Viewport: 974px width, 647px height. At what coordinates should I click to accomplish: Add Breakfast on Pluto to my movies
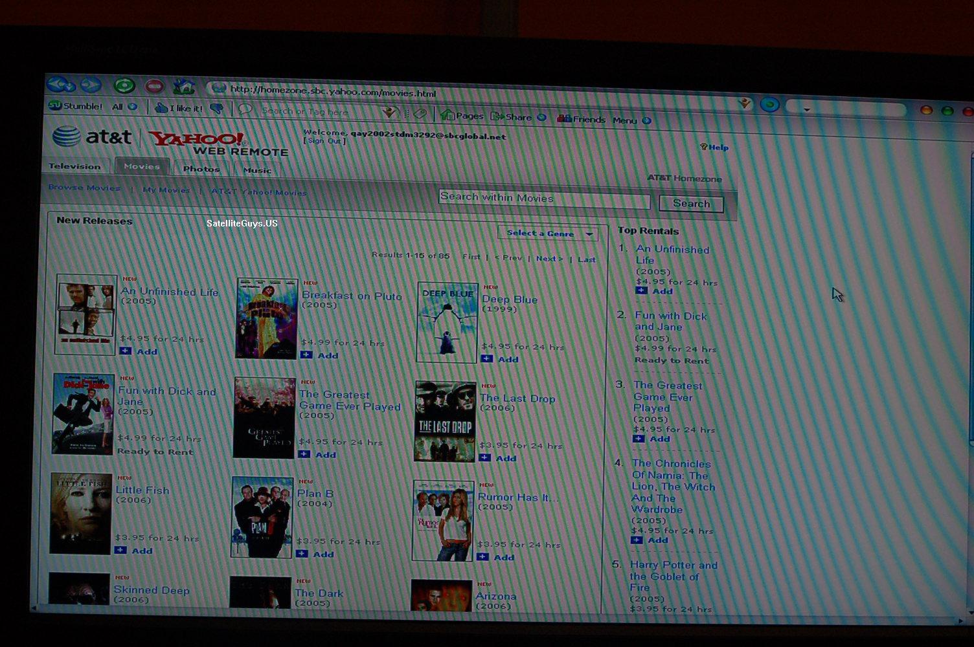319,355
